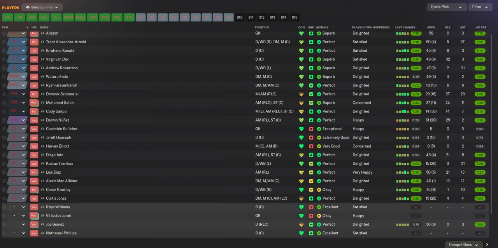Image resolution: width=498 pixels, height=248 pixels.
Task: Toggle the selection tick for Luis Díaz
Action: 4,172
